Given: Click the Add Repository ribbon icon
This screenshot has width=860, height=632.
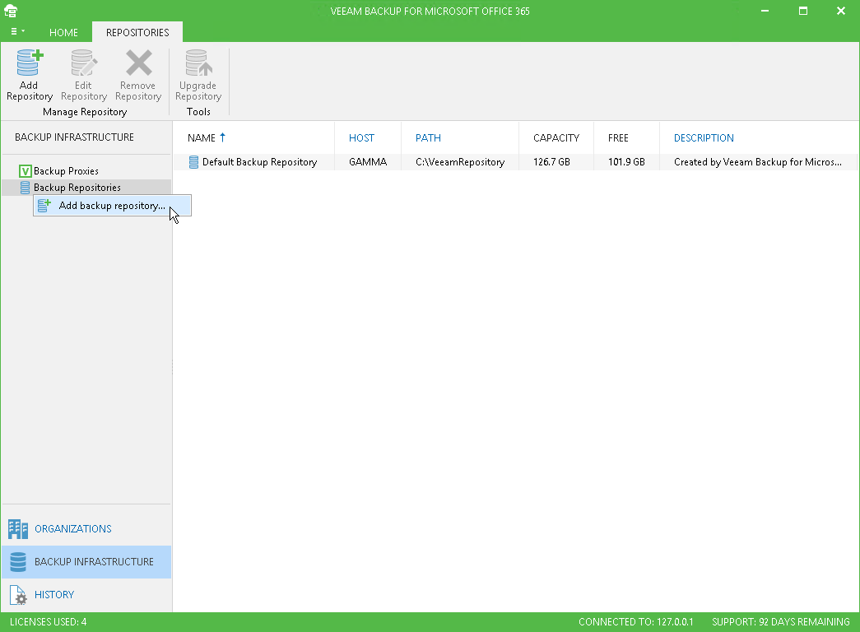Looking at the screenshot, I should click(x=30, y=63).
